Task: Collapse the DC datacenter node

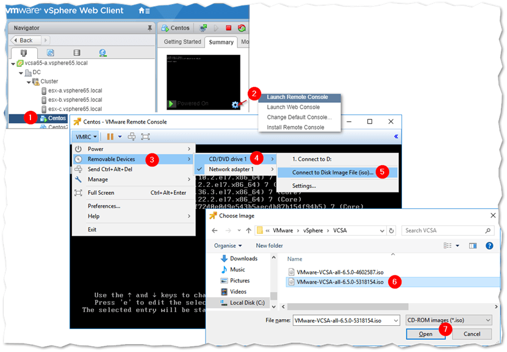Action: click(21, 73)
